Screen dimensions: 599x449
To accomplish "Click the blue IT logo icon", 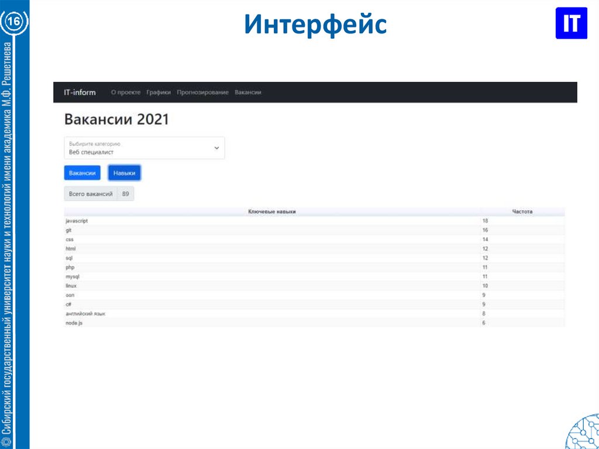I will tap(571, 23).
